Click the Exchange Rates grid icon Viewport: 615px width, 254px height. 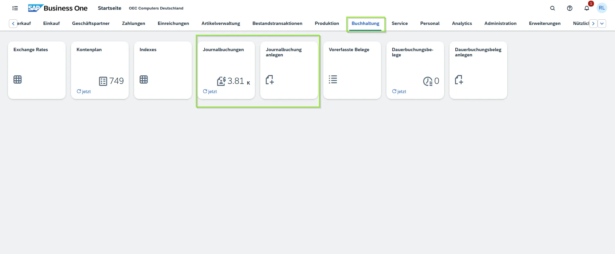tap(17, 80)
